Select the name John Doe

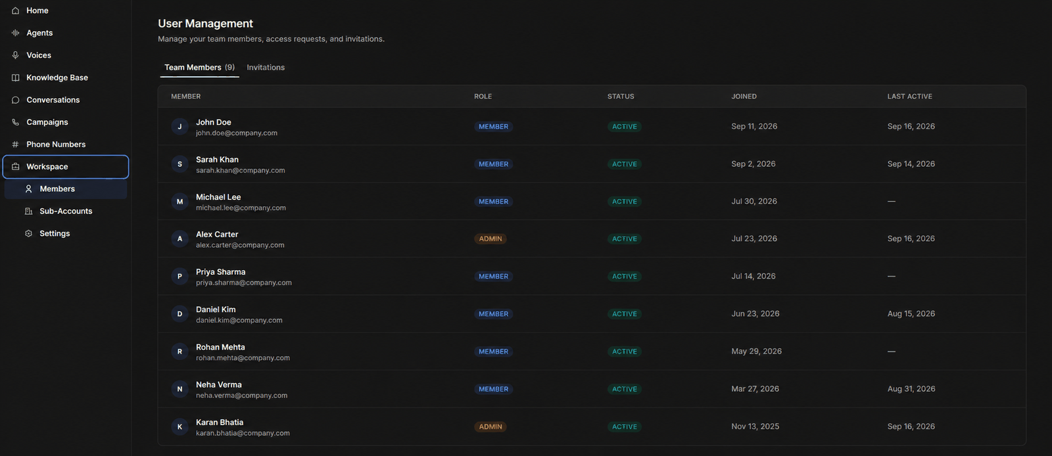[x=214, y=122]
